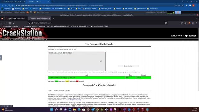Click the CrackStation logo banner

[24, 33]
